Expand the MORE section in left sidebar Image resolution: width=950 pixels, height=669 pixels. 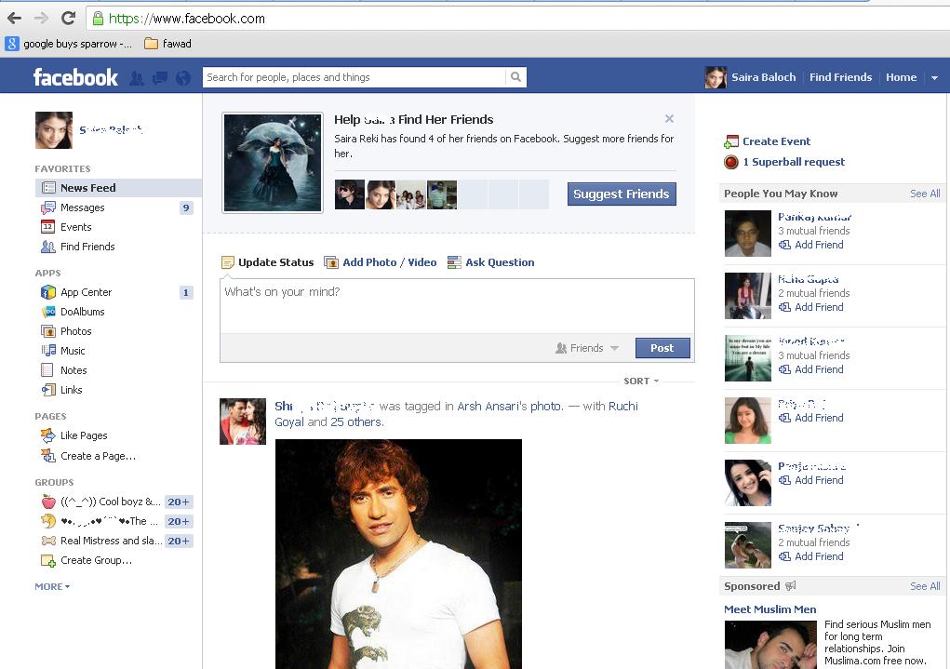(52, 587)
